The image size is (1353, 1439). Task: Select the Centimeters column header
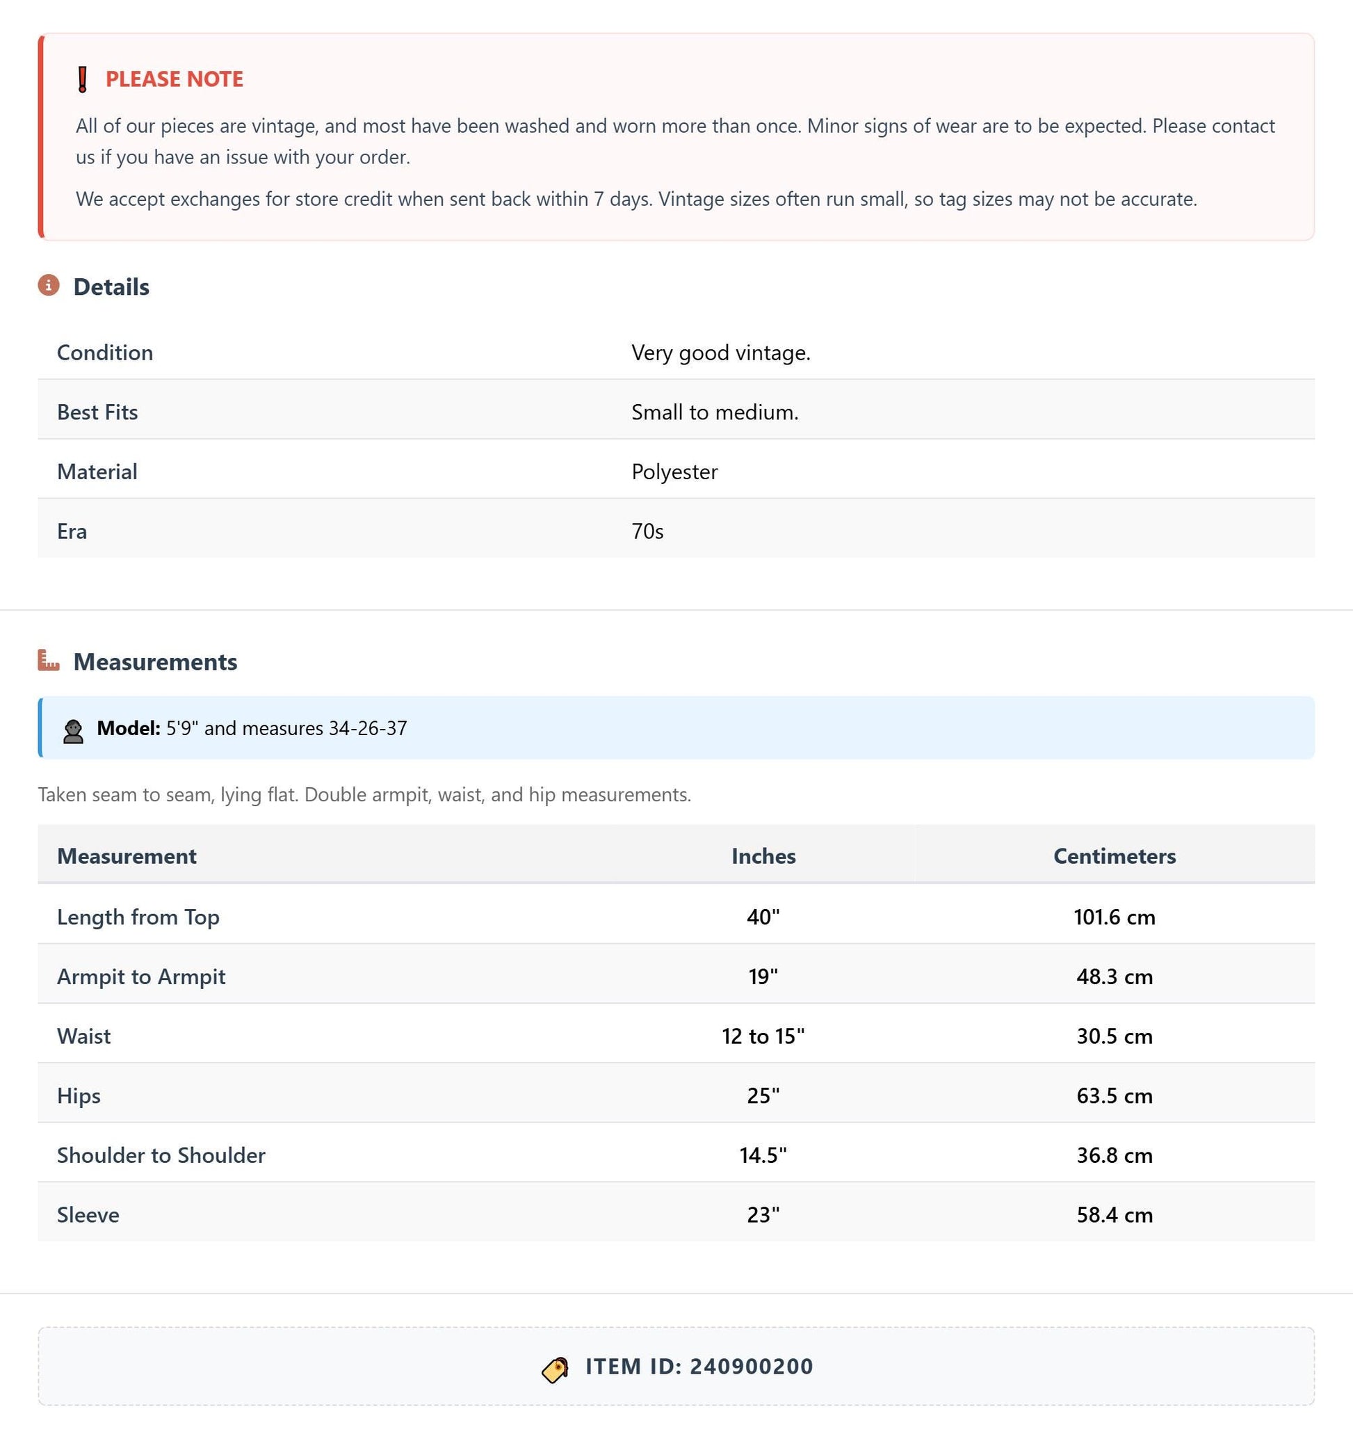(x=1115, y=855)
